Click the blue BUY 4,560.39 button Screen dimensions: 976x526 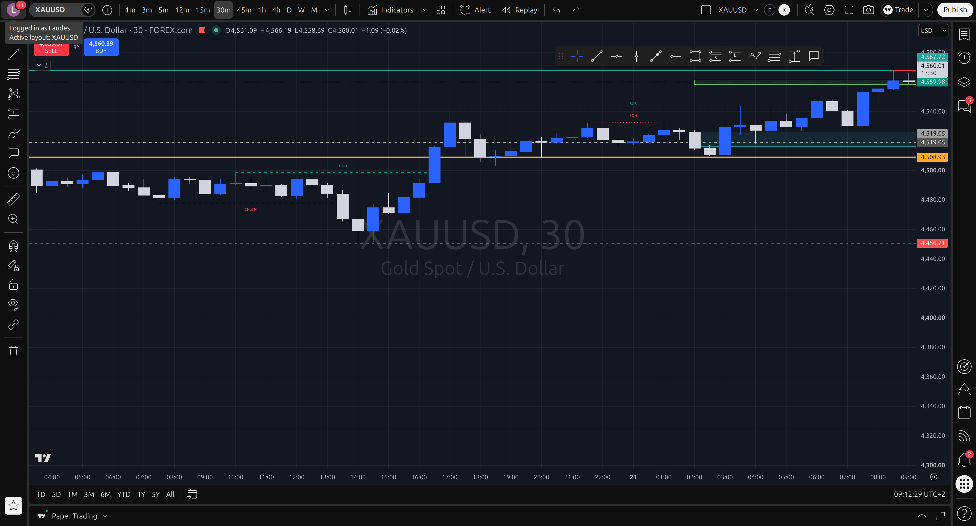tap(101, 47)
